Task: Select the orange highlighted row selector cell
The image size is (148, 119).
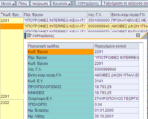Action: [12, 26]
